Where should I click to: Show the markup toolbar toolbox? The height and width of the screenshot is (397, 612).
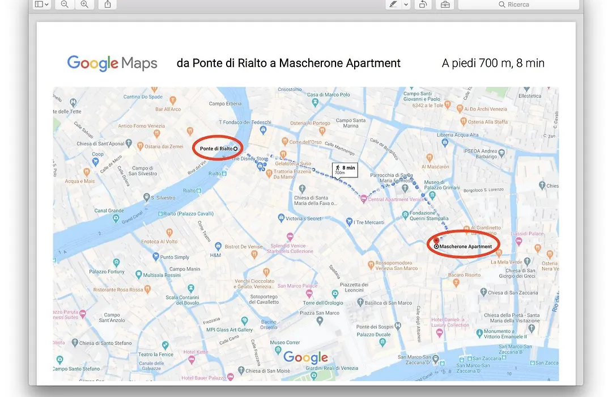[445, 5]
